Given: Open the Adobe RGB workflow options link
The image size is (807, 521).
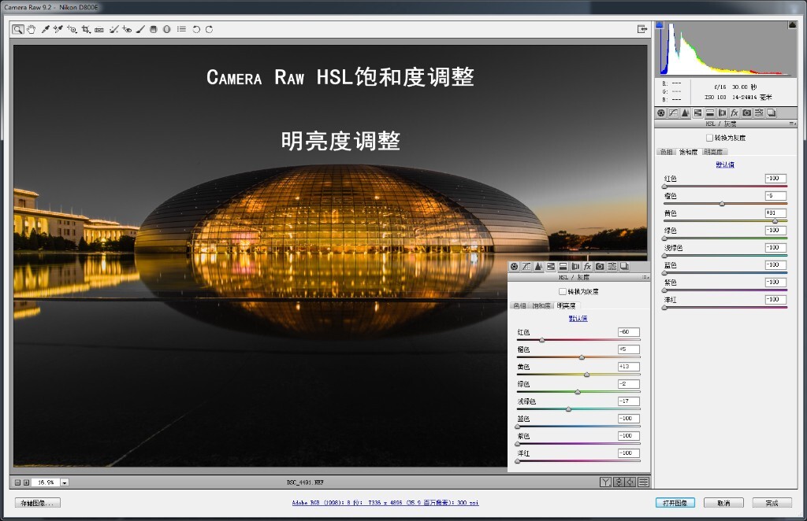Looking at the screenshot, I should click(385, 502).
